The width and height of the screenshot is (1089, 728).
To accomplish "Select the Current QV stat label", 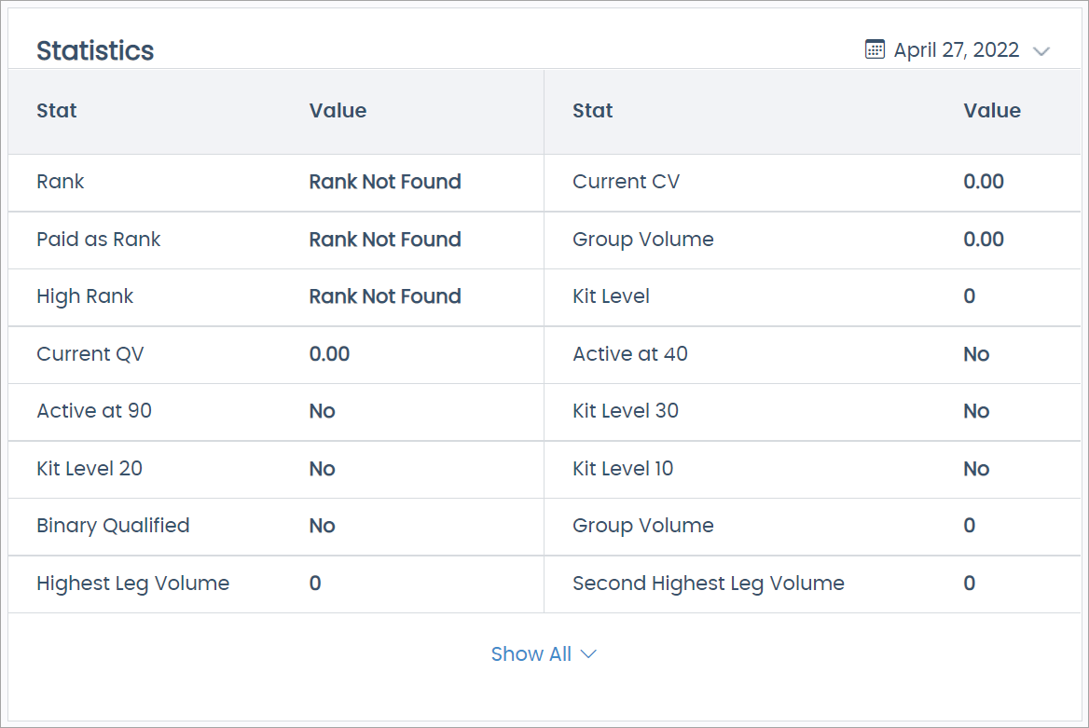I will tap(90, 354).
